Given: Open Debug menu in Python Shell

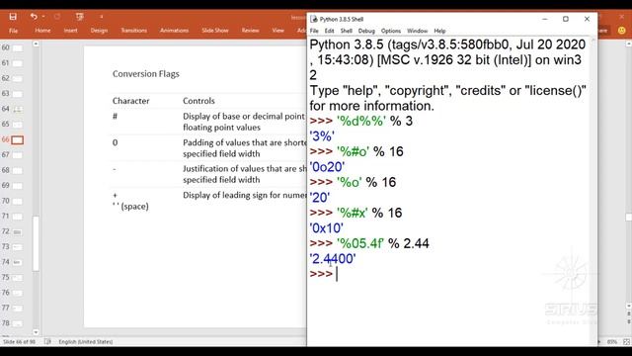Looking at the screenshot, I should click(x=366, y=31).
